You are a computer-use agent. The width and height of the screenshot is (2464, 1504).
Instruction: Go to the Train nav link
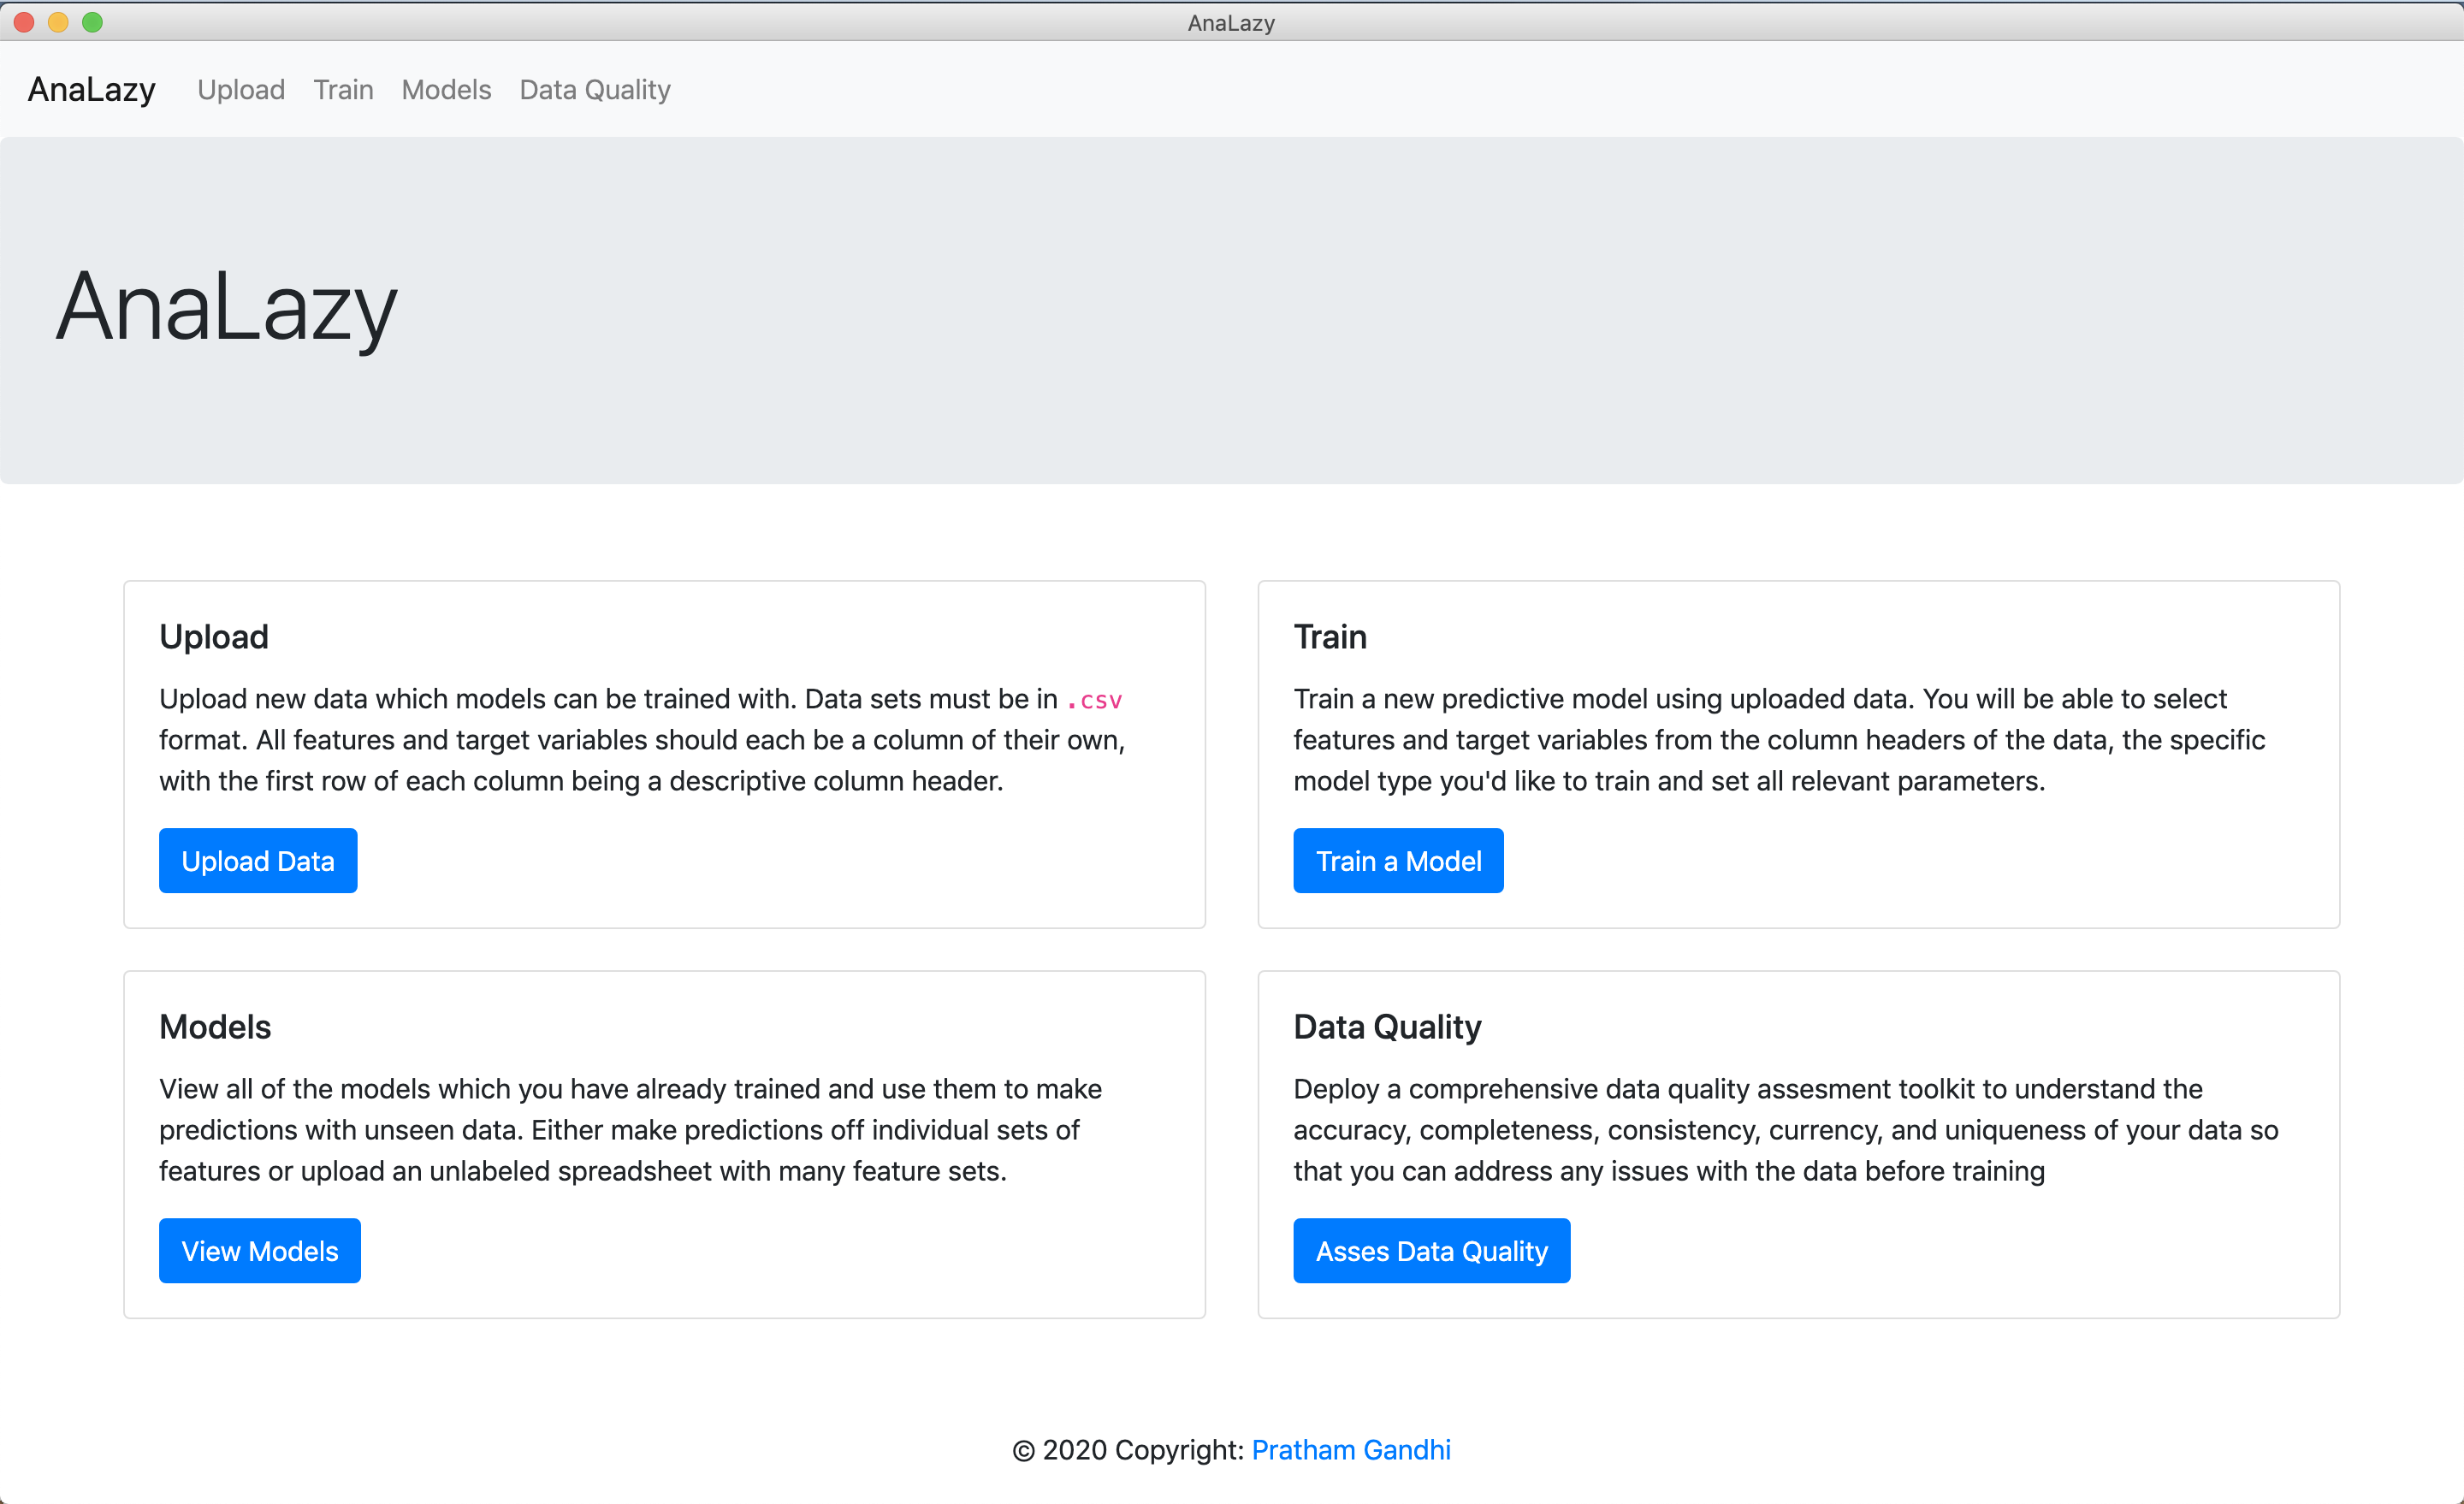coord(343,90)
